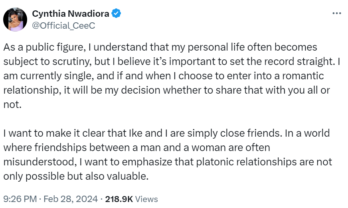This screenshot has height=208, width=348.
Task: Click the Views label beside the count
Action: pos(146,199)
